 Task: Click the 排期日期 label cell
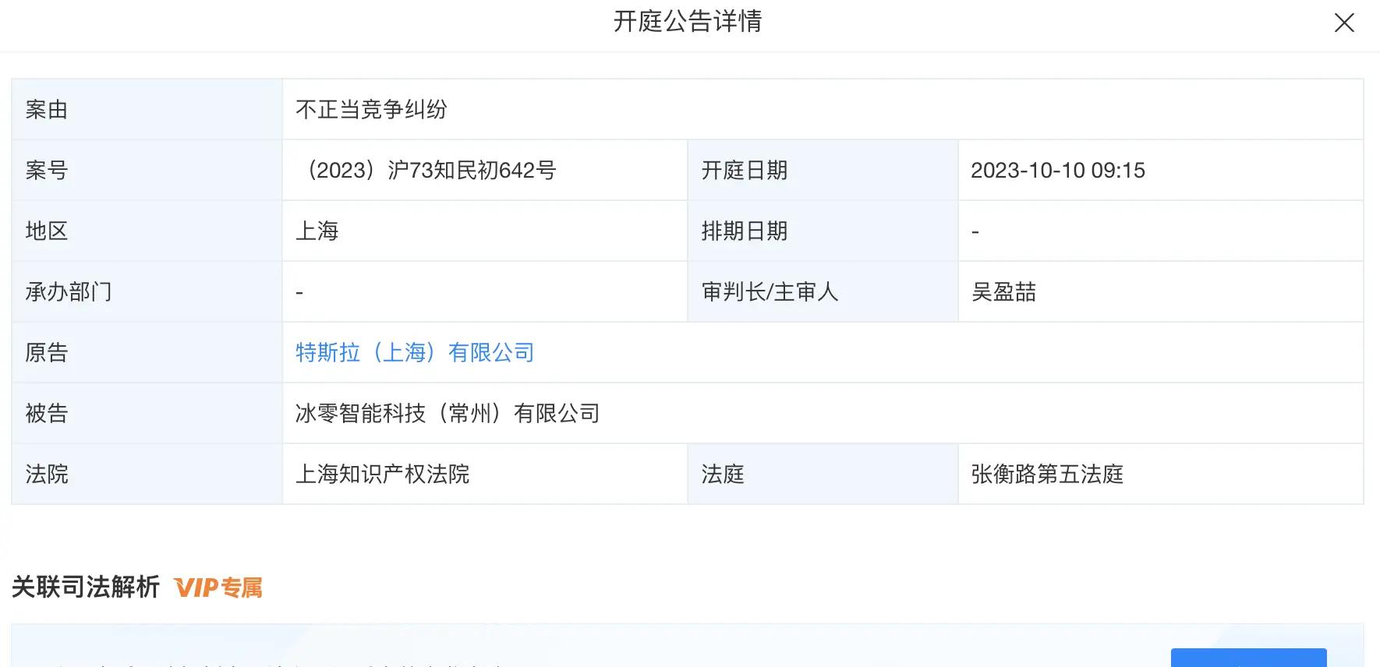(823, 231)
